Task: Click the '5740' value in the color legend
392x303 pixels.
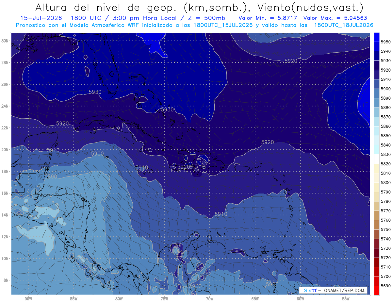Action: point(386,239)
